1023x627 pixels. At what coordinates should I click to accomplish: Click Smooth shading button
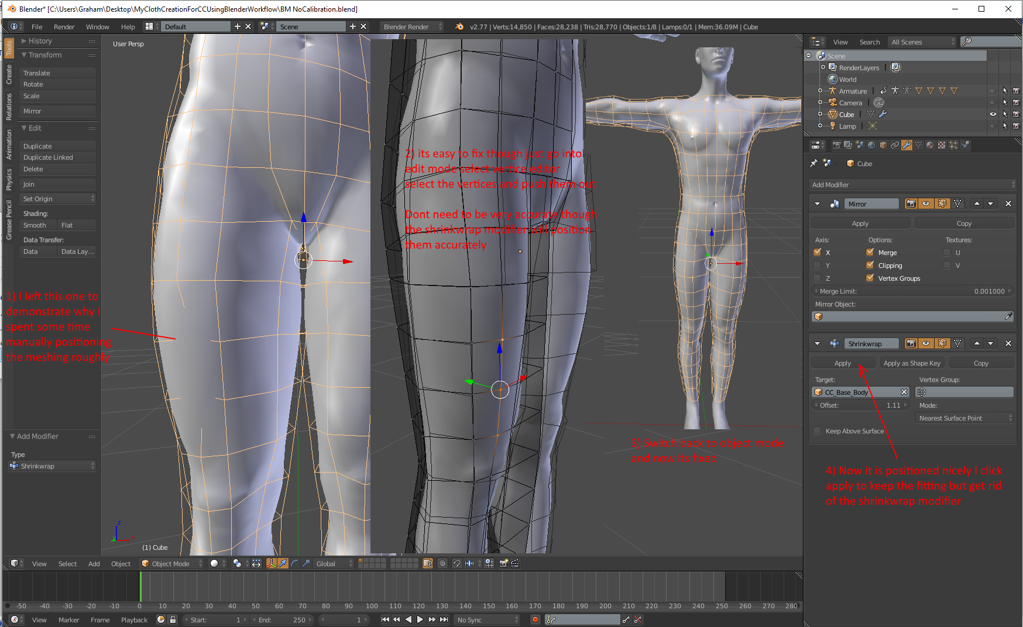click(39, 225)
